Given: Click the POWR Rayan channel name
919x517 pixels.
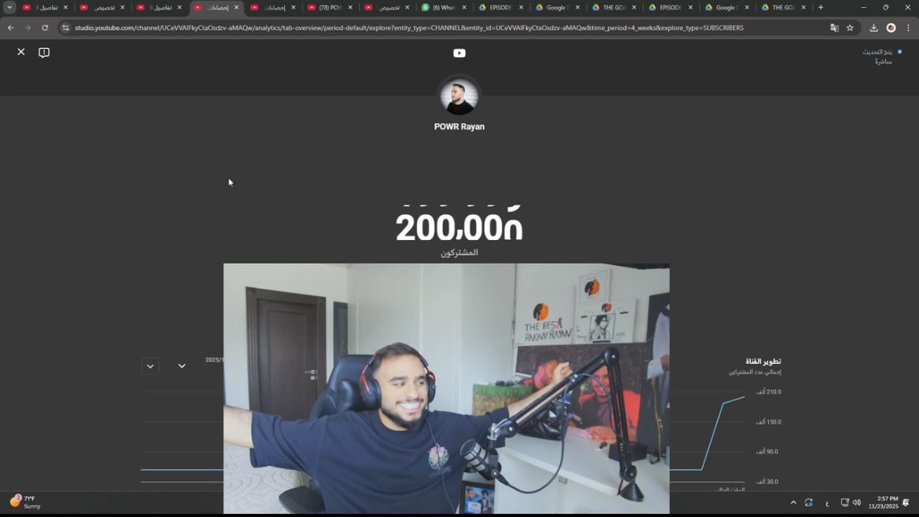Looking at the screenshot, I should pos(459,126).
